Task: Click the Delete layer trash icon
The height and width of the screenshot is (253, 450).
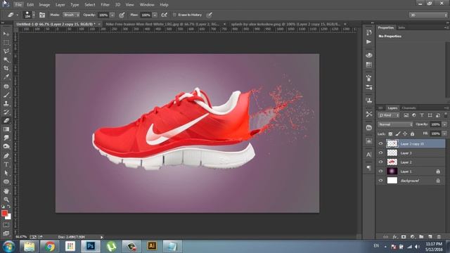Action: (x=439, y=237)
